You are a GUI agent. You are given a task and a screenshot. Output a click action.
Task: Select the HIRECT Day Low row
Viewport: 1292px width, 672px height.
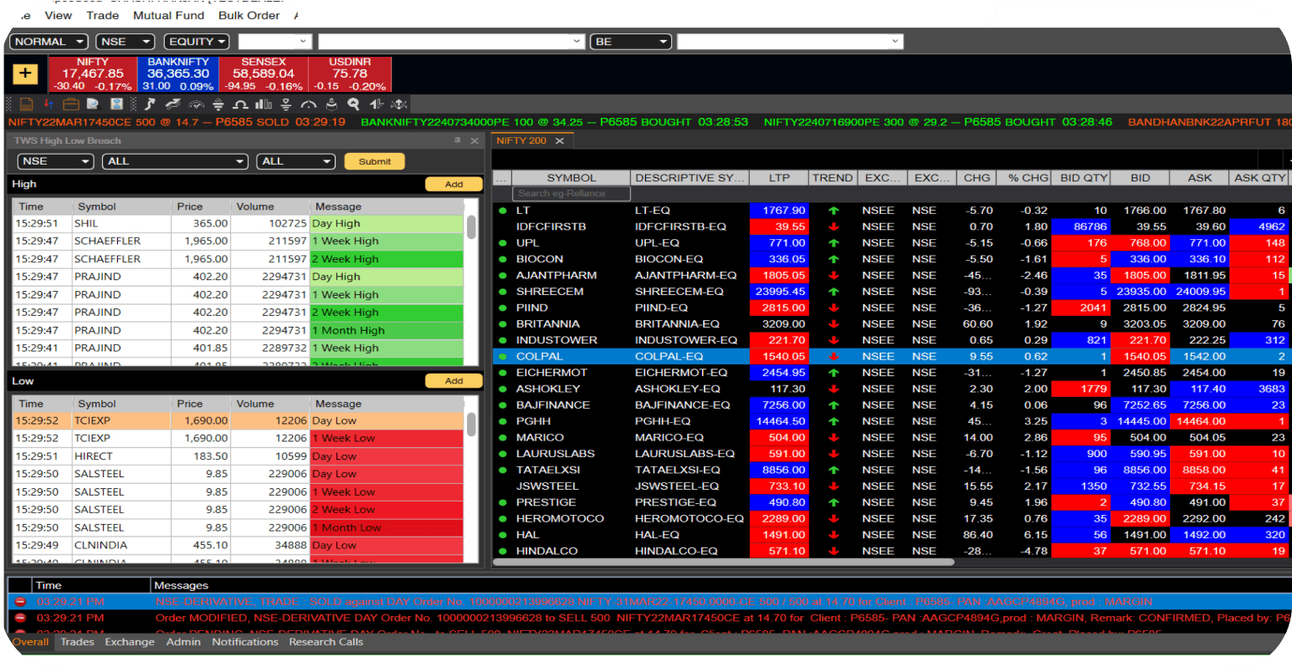tap(238, 456)
